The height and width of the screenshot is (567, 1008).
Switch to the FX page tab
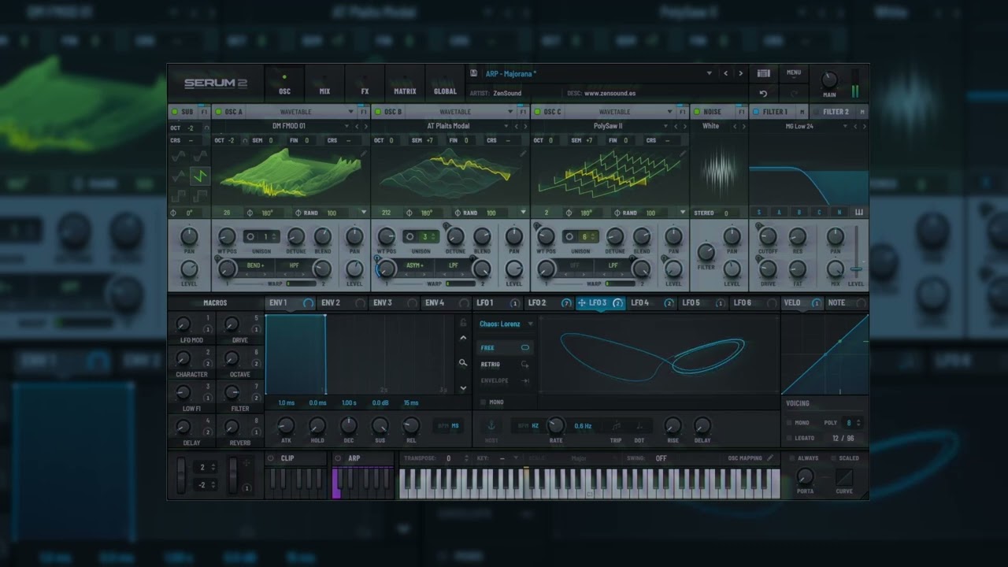pos(365,84)
